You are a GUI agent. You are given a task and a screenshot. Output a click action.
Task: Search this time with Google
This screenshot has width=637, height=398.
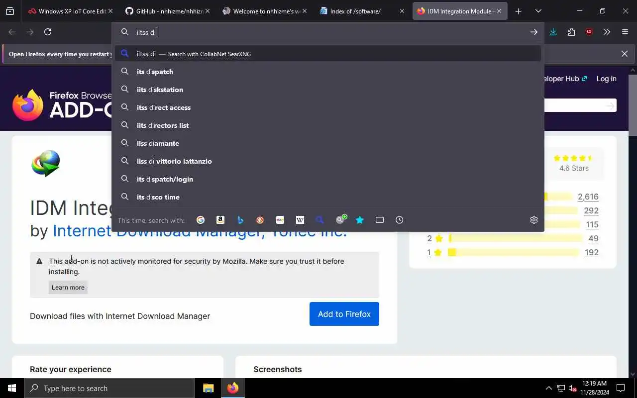201,220
